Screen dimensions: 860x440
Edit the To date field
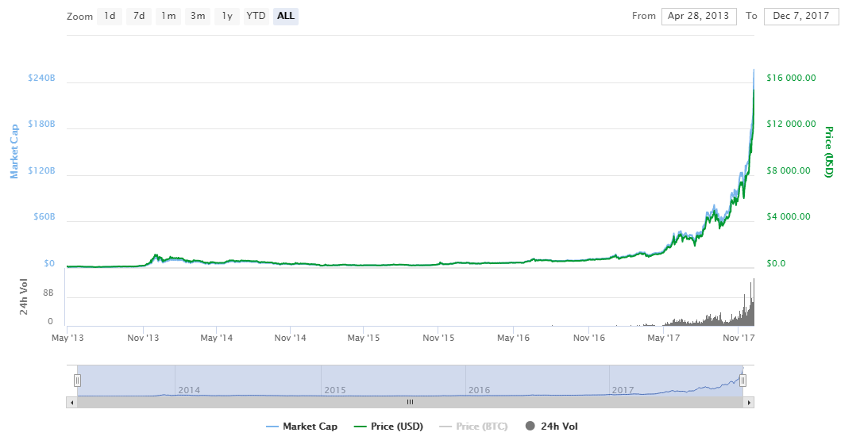[801, 17]
